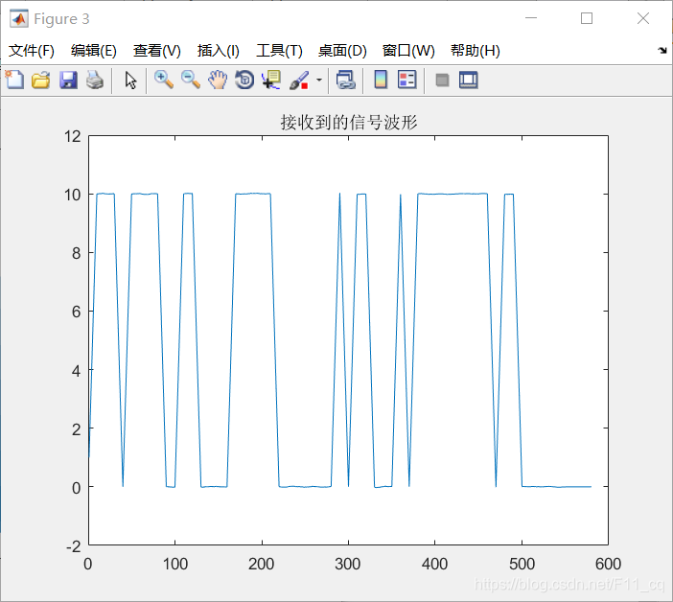Image resolution: width=673 pixels, height=602 pixels.
Task: Click y-axis tick label 10
Action: (72, 195)
